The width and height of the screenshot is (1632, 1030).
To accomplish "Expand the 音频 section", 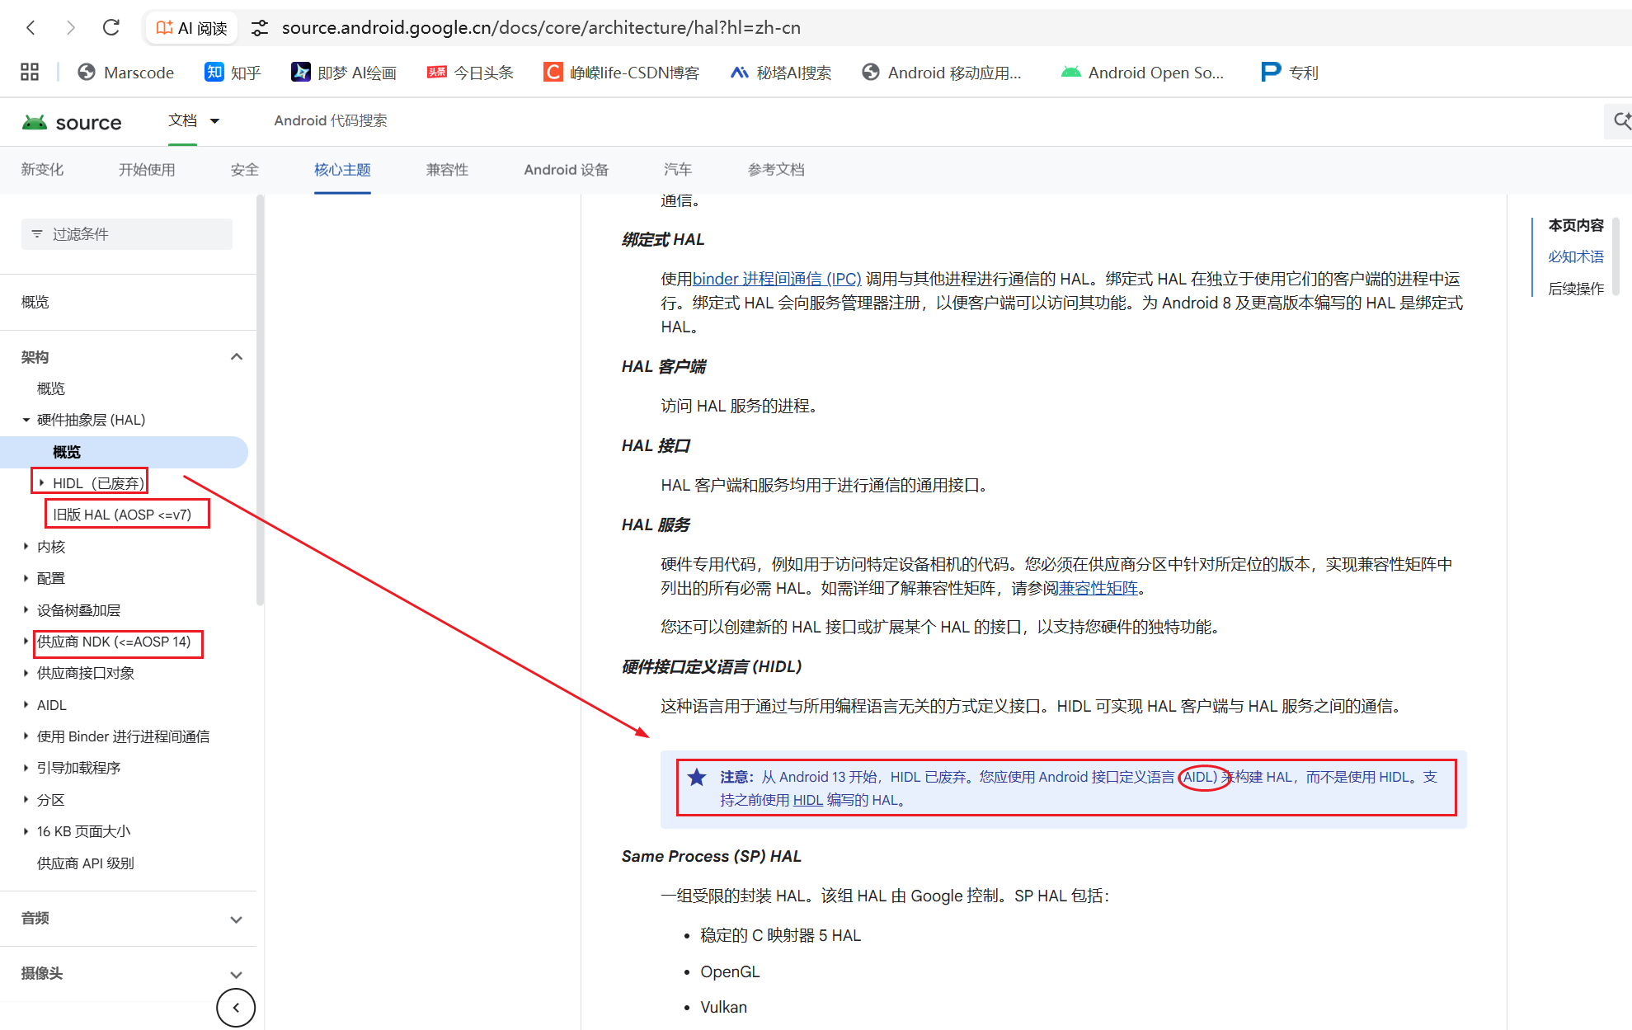I will pyautogui.click(x=237, y=919).
